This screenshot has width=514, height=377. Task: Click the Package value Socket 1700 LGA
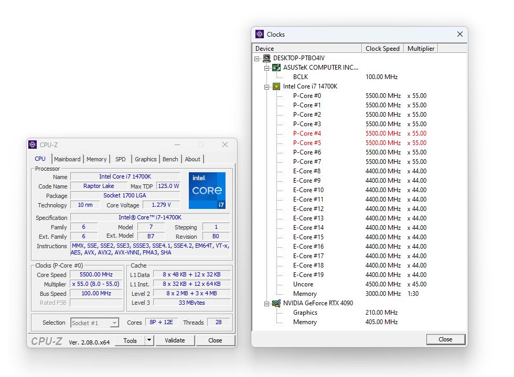click(125, 195)
